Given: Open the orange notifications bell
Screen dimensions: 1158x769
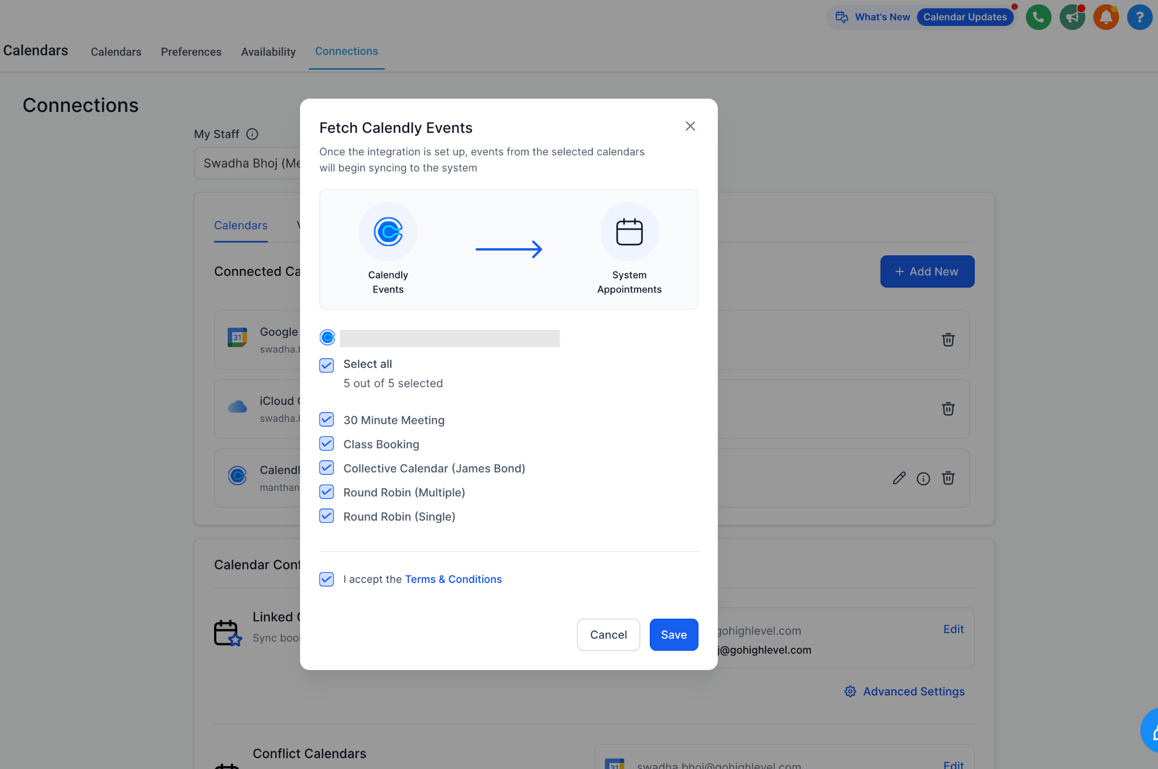Looking at the screenshot, I should click(1106, 17).
